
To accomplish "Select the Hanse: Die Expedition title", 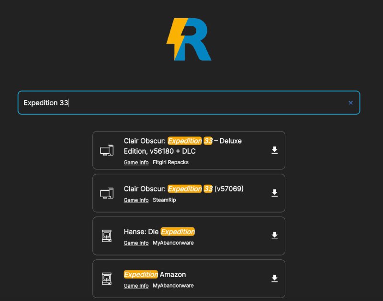I will tap(159, 232).
